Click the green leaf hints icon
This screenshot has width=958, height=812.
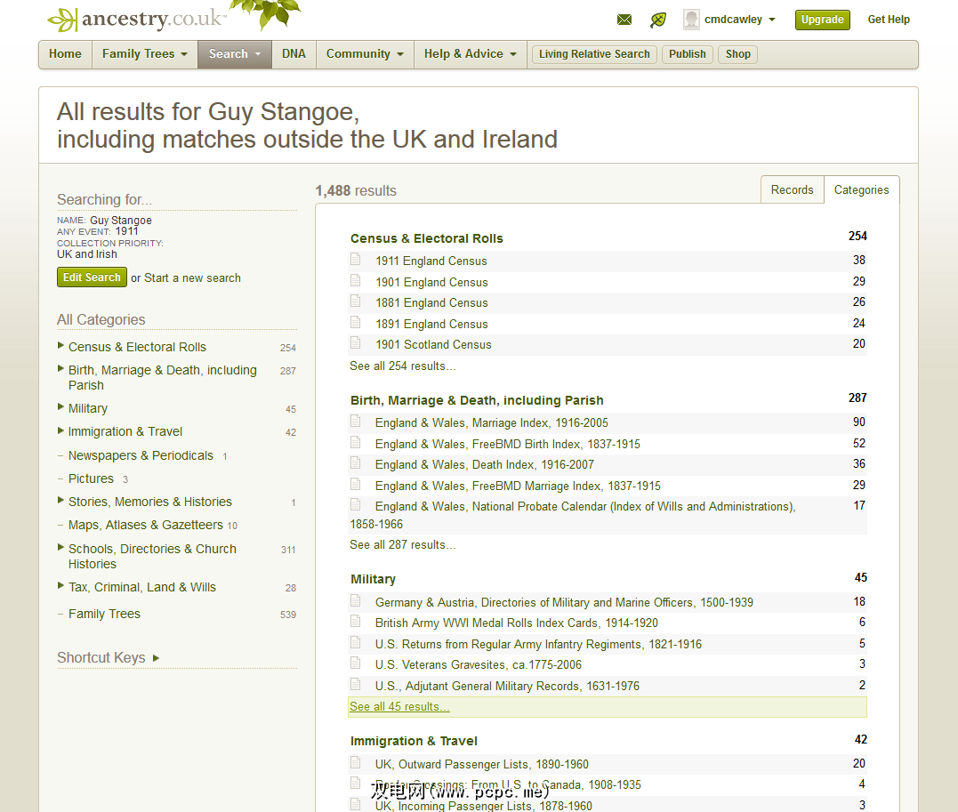point(658,20)
